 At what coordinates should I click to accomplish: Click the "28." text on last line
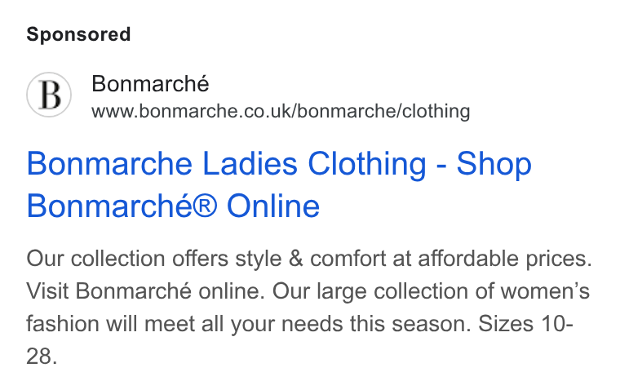[x=42, y=357]
